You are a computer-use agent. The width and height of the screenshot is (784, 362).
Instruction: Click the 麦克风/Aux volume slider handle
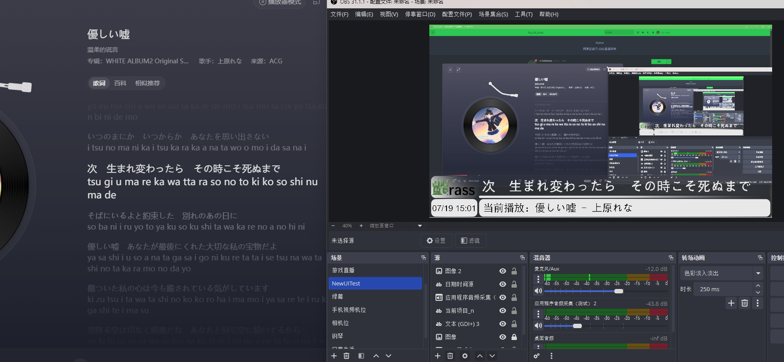(x=618, y=291)
